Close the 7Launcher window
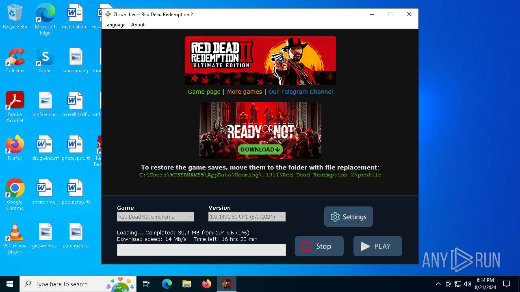520x292 pixels. click(x=409, y=14)
